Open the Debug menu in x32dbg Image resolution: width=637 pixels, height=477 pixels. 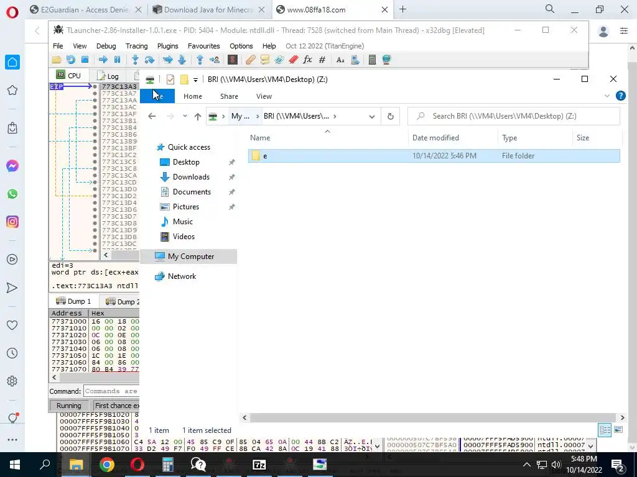click(106, 46)
